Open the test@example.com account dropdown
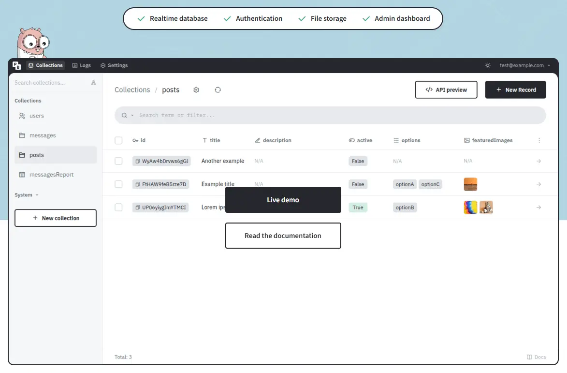This screenshot has height=373, width=567. pos(524,65)
